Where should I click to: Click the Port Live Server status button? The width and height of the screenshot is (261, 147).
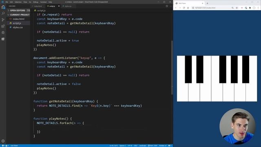153,146
